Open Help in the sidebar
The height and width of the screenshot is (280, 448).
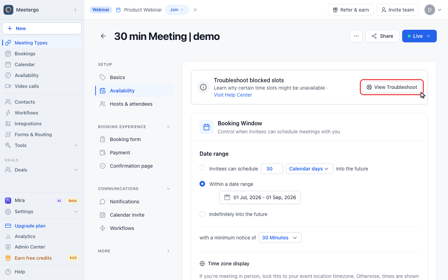[42, 272]
